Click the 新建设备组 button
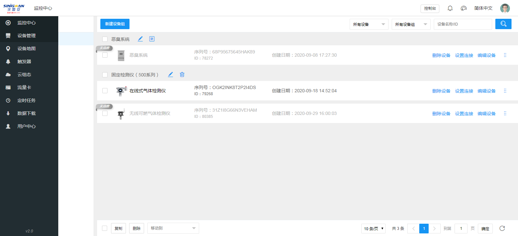The image size is (518, 236). [x=115, y=24]
